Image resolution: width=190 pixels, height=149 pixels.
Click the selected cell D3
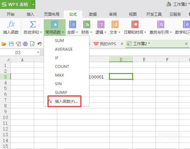121,77
